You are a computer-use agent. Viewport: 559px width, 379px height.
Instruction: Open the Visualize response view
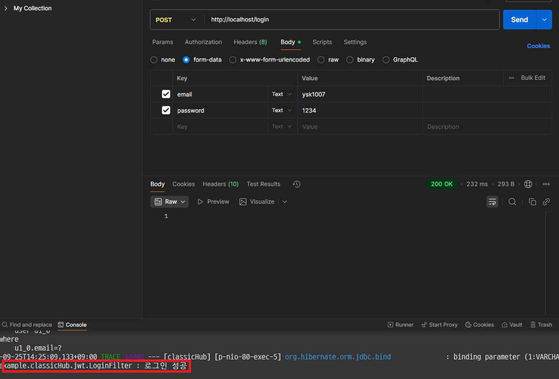point(257,202)
